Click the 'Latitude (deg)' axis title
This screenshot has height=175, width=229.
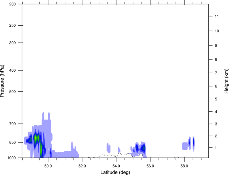115,172
